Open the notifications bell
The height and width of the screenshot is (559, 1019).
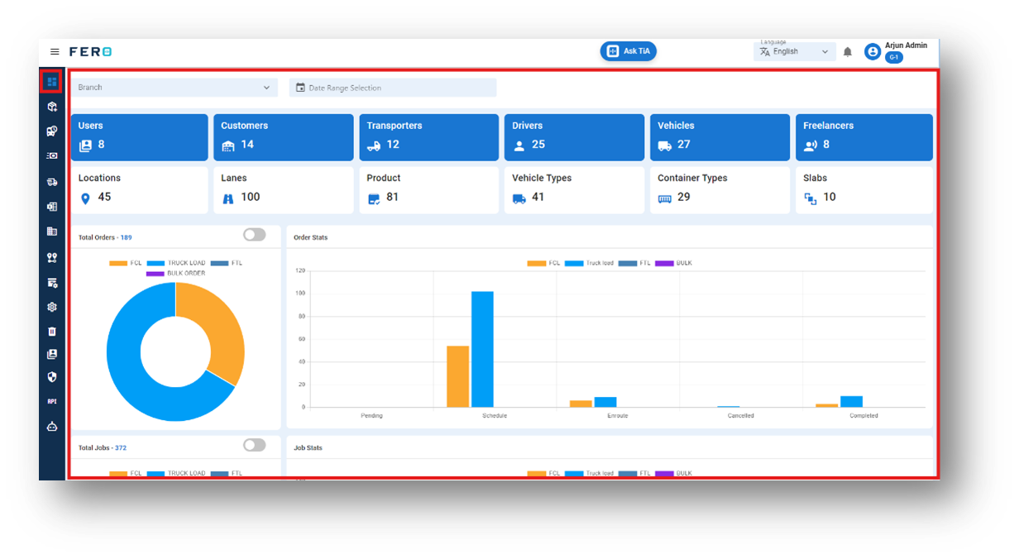point(848,52)
